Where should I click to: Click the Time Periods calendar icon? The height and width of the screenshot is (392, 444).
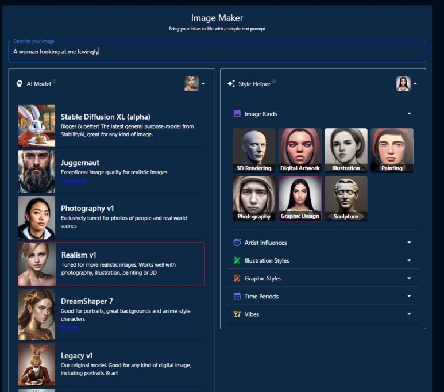[x=237, y=296]
